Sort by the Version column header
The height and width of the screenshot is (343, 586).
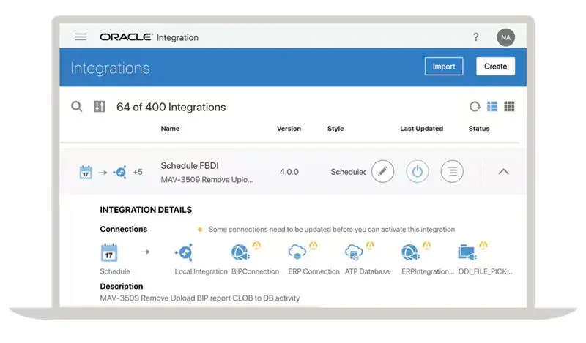[x=289, y=129]
